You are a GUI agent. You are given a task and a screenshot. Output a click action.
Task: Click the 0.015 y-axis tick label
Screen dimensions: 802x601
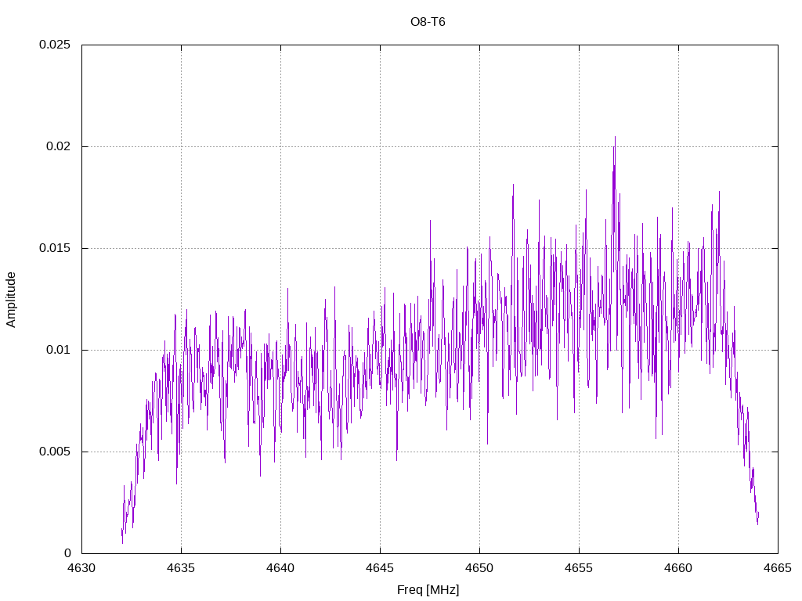tap(55, 248)
